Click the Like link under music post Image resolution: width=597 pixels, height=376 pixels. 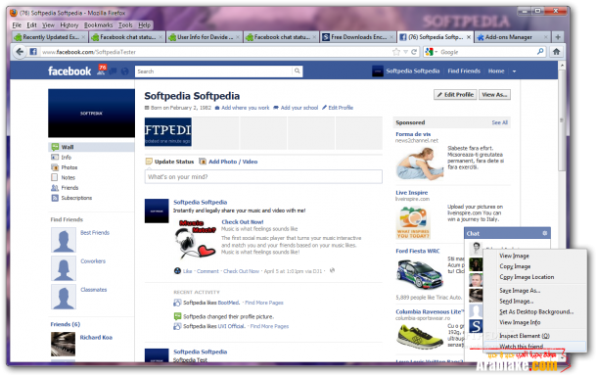[187, 271]
